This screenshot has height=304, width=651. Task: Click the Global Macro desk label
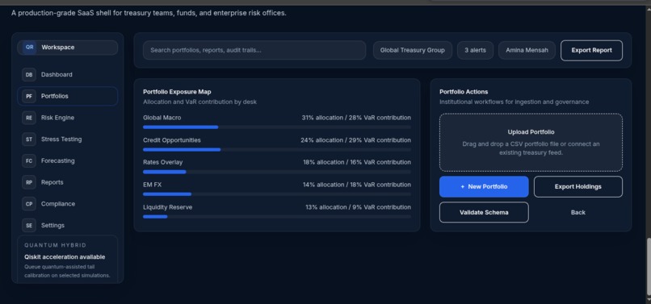[x=162, y=118]
